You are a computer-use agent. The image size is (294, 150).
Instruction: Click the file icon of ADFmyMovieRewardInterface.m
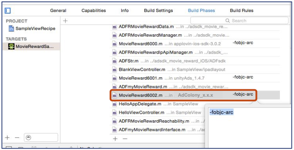pos(114,130)
